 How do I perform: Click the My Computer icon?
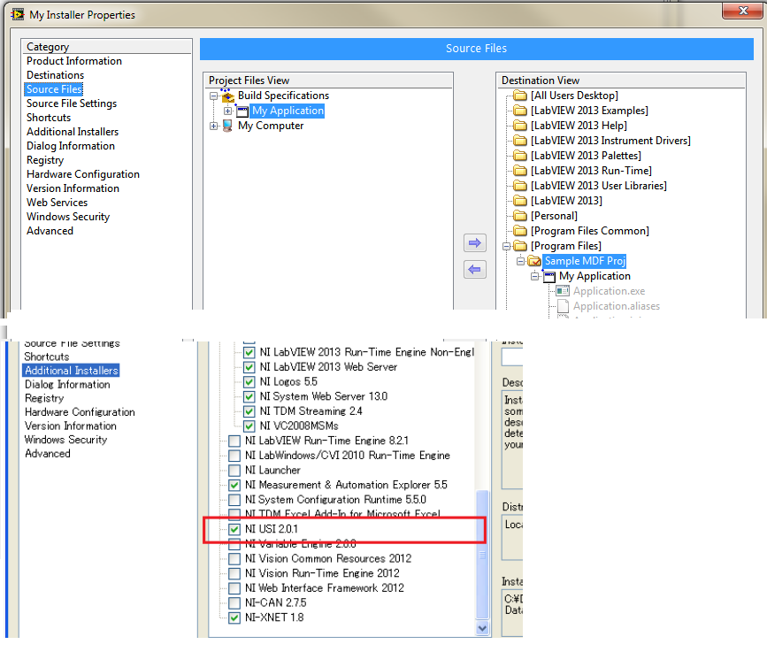coord(227,126)
